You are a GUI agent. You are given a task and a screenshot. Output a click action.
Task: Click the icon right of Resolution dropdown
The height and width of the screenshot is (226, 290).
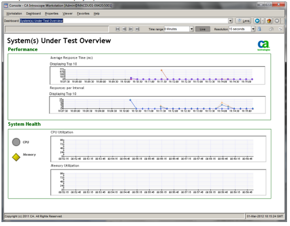click(259, 29)
